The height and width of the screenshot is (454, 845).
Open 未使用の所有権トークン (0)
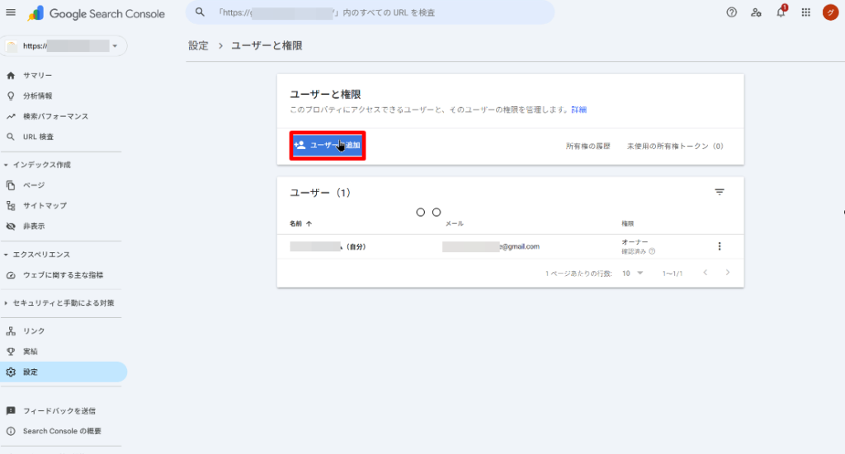[x=675, y=146]
